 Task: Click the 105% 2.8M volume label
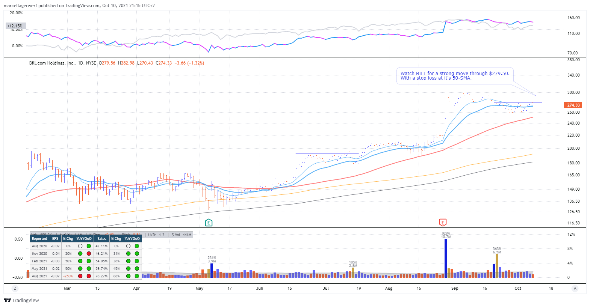coord(353,264)
